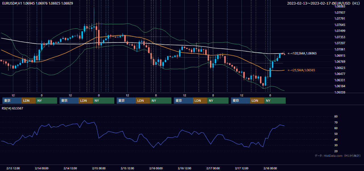Select the leftmost LDN session block
Image resolution: width=364 pixels, height=171 pixels.
(29, 101)
